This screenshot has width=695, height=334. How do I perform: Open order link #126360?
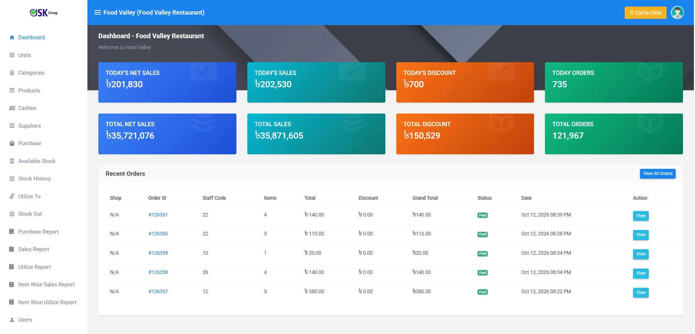158,234
